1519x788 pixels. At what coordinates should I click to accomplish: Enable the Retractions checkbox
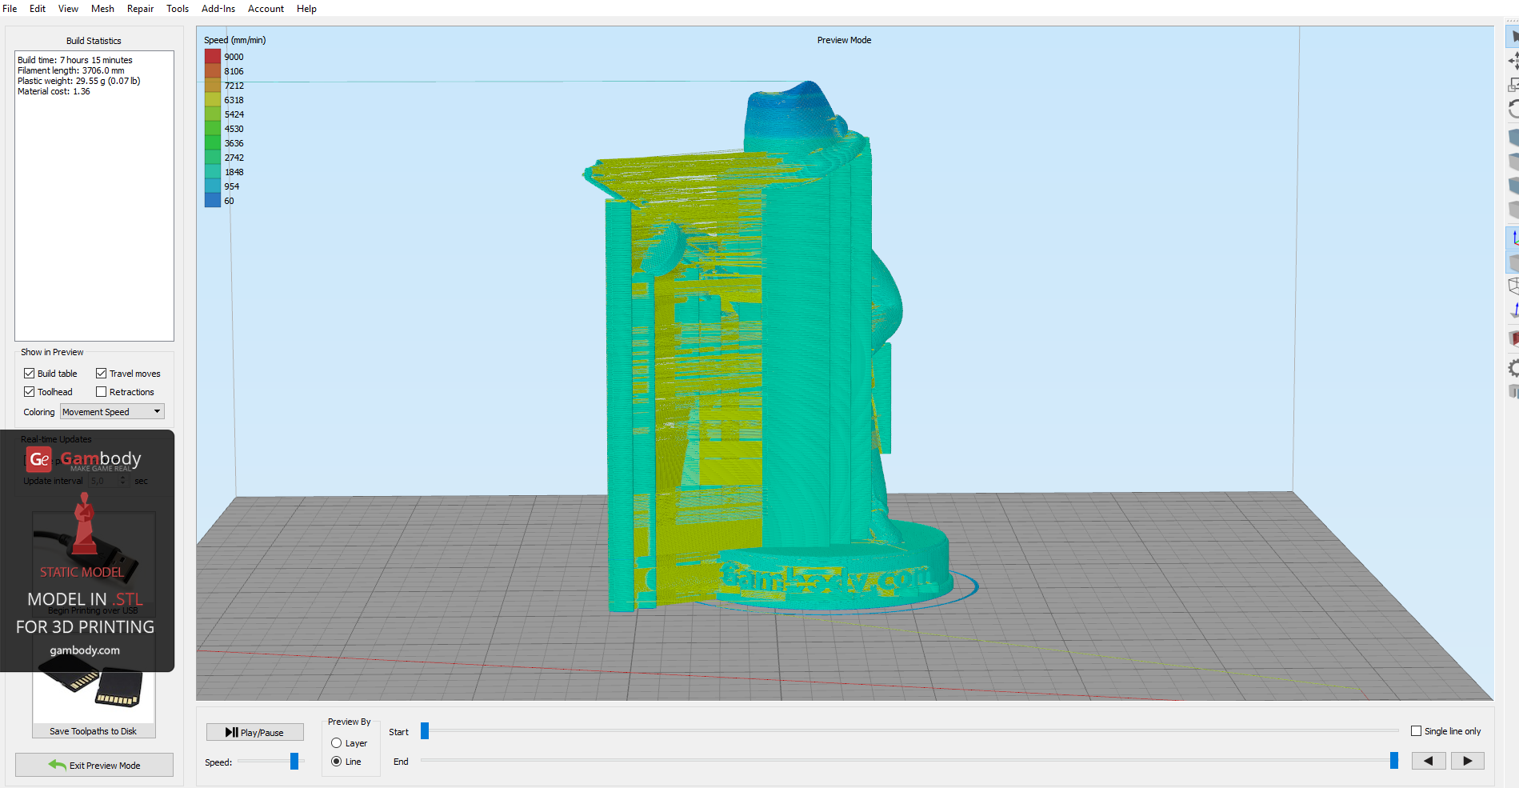[x=102, y=392]
